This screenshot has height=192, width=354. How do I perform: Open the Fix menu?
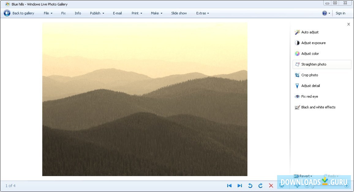63,13
